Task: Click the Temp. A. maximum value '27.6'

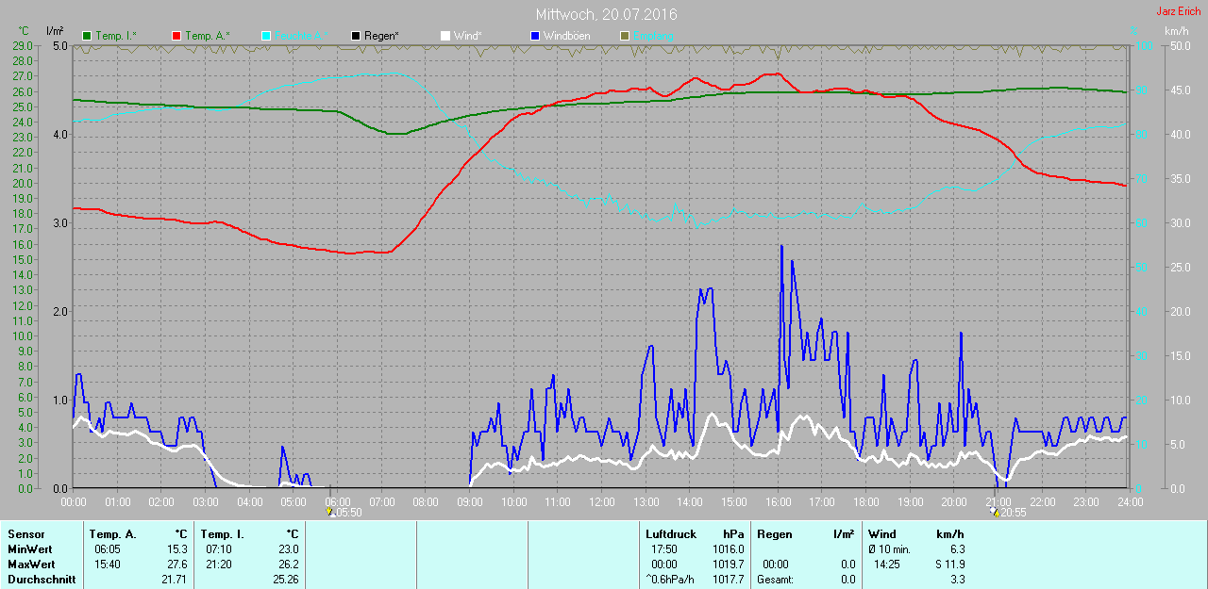Action: pos(177,564)
